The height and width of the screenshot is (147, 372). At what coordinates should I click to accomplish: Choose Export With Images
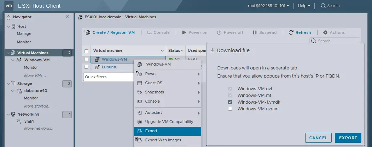[168, 140]
